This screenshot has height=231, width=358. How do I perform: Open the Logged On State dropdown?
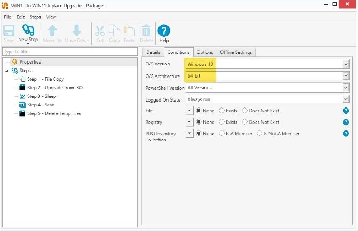point(346,99)
